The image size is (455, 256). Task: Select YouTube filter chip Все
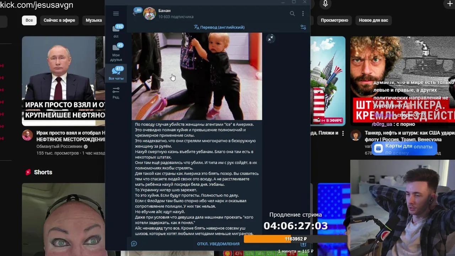point(29,20)
